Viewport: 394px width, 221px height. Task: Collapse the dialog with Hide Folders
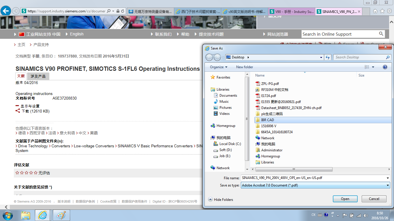click(221, 199)
